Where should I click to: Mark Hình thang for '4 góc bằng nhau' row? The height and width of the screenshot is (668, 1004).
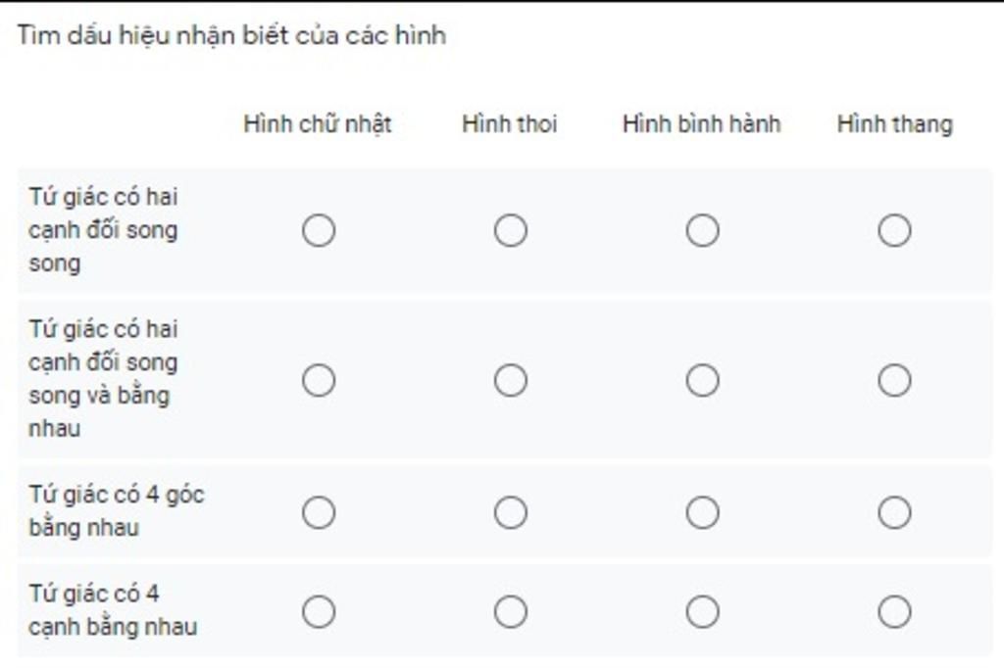point(894,512)
